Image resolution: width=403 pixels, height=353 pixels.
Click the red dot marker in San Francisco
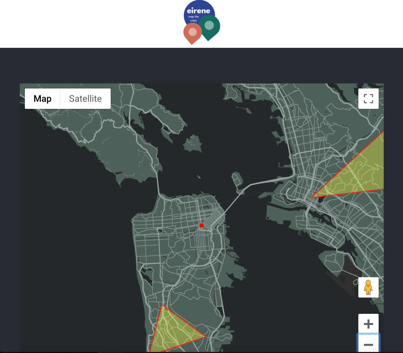pos(201,225)
